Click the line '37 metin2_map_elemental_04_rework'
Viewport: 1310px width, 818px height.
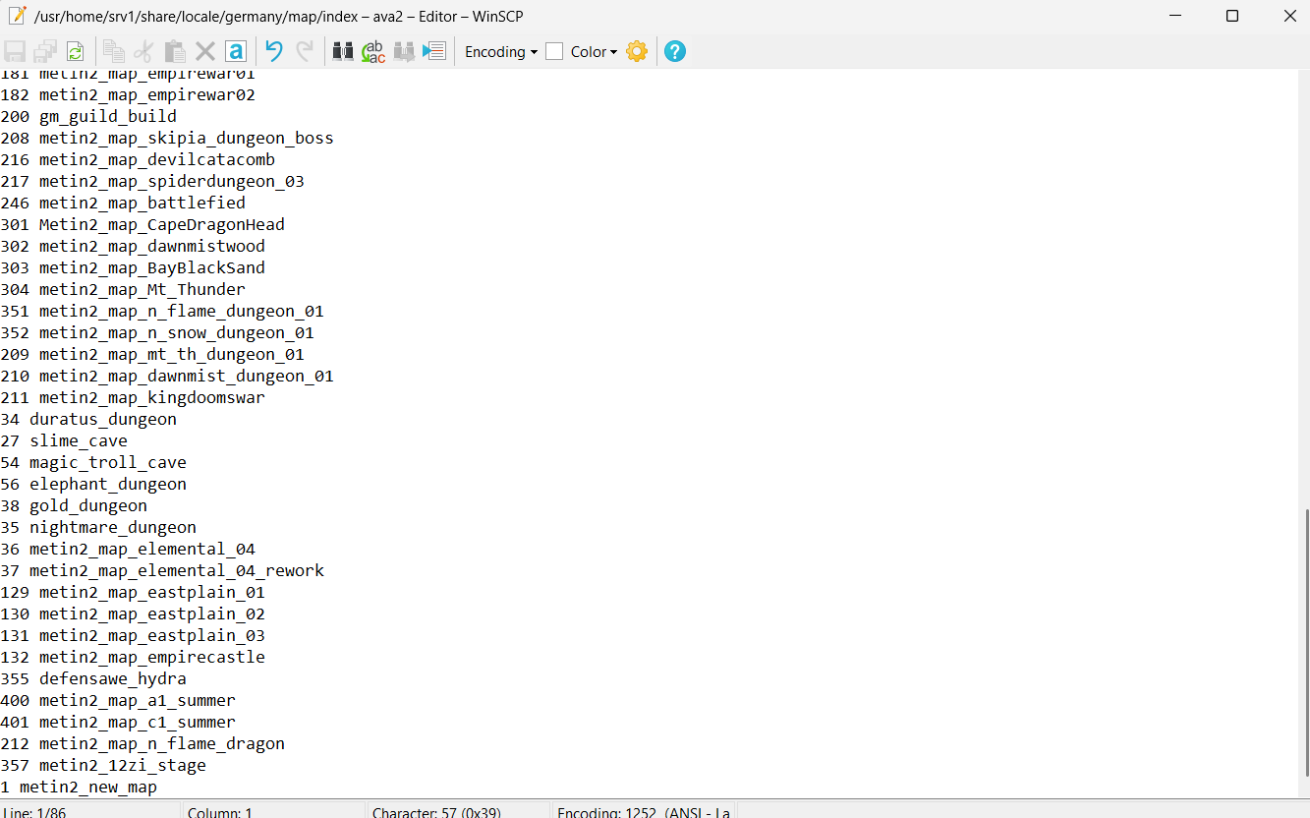(x=162, y=570)
